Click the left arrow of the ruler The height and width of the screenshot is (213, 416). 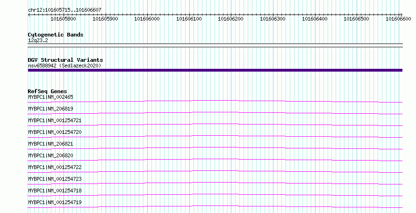point(29,15)
